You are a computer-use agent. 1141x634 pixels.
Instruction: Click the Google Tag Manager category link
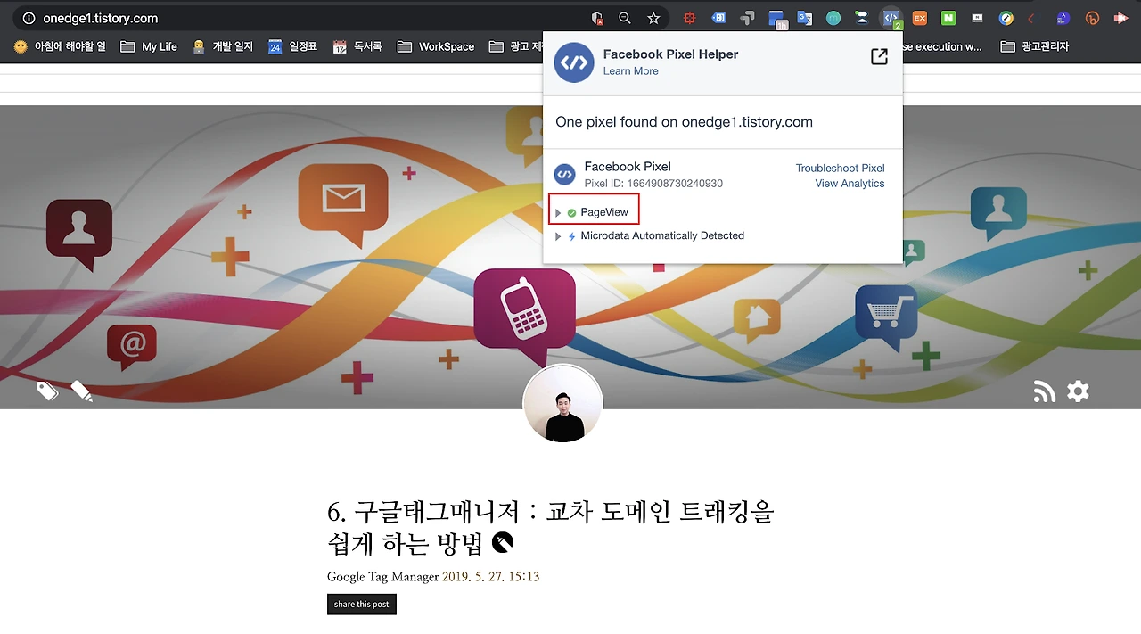click(382, 577)
